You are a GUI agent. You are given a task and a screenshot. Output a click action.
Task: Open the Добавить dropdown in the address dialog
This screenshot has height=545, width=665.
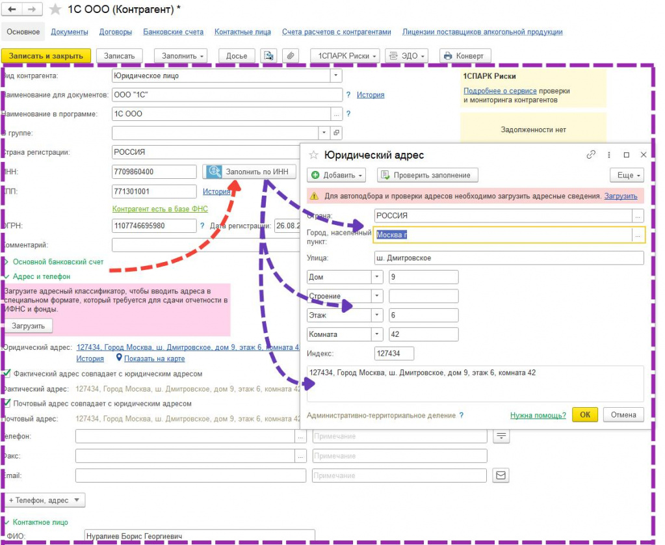336,175
